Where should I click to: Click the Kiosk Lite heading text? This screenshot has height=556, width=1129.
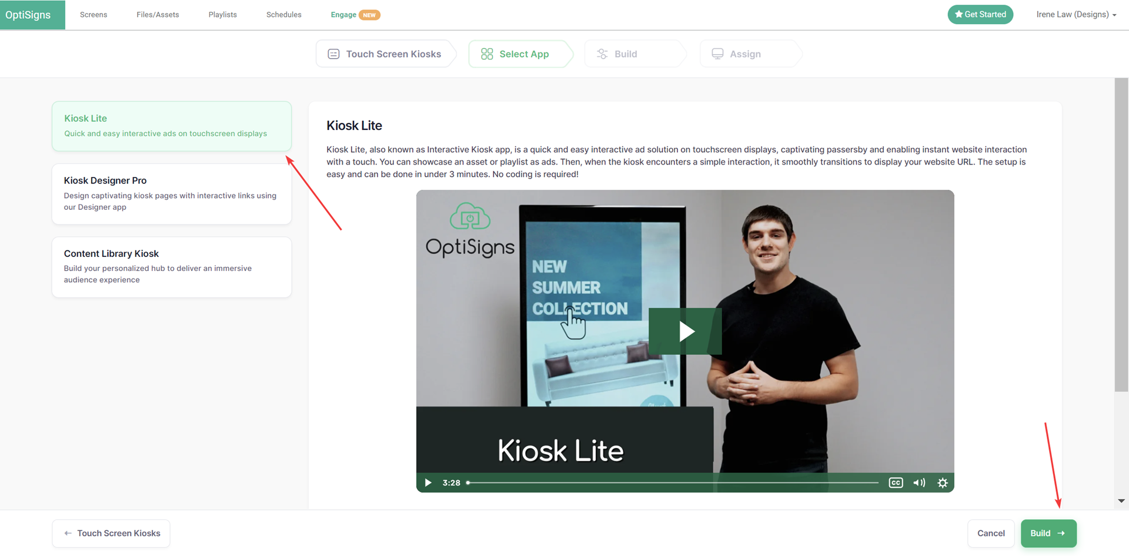pos(354,125)
